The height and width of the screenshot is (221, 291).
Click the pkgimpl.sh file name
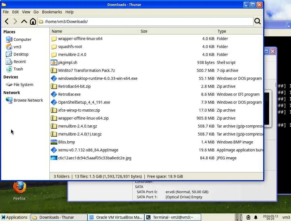click(x=68, y=62)
